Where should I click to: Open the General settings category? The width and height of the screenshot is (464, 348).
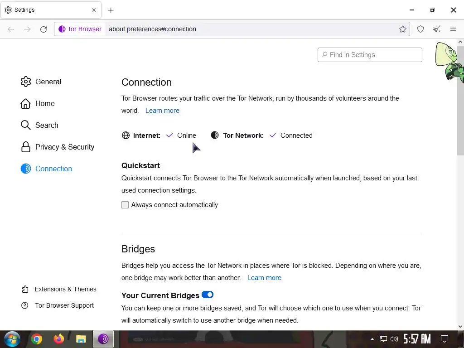point(41,82)
